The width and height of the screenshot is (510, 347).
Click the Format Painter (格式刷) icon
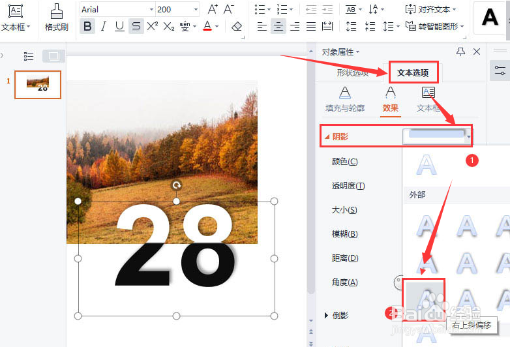(57, 12)
